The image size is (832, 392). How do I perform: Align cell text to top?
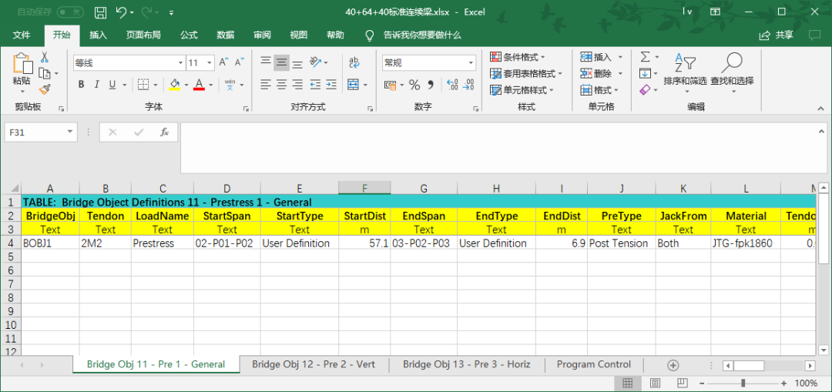click(266, 62)
